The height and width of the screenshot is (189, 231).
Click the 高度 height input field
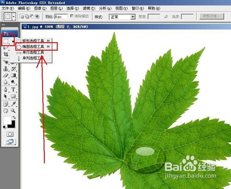point(187,17)
